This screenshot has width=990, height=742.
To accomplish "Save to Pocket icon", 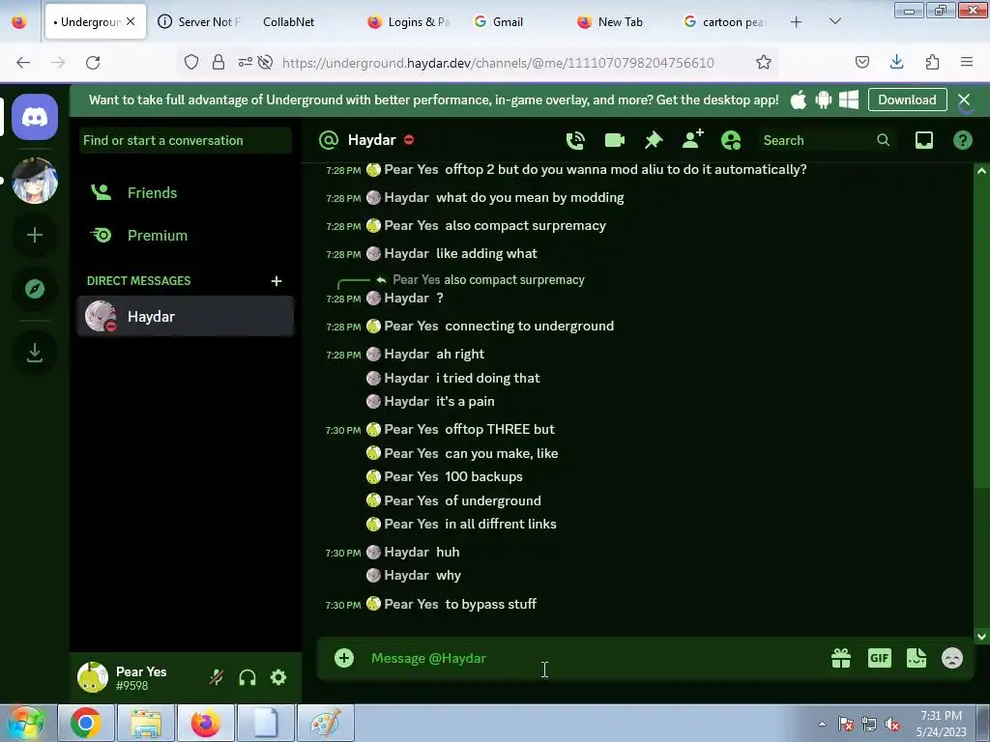I will point(861,62).
